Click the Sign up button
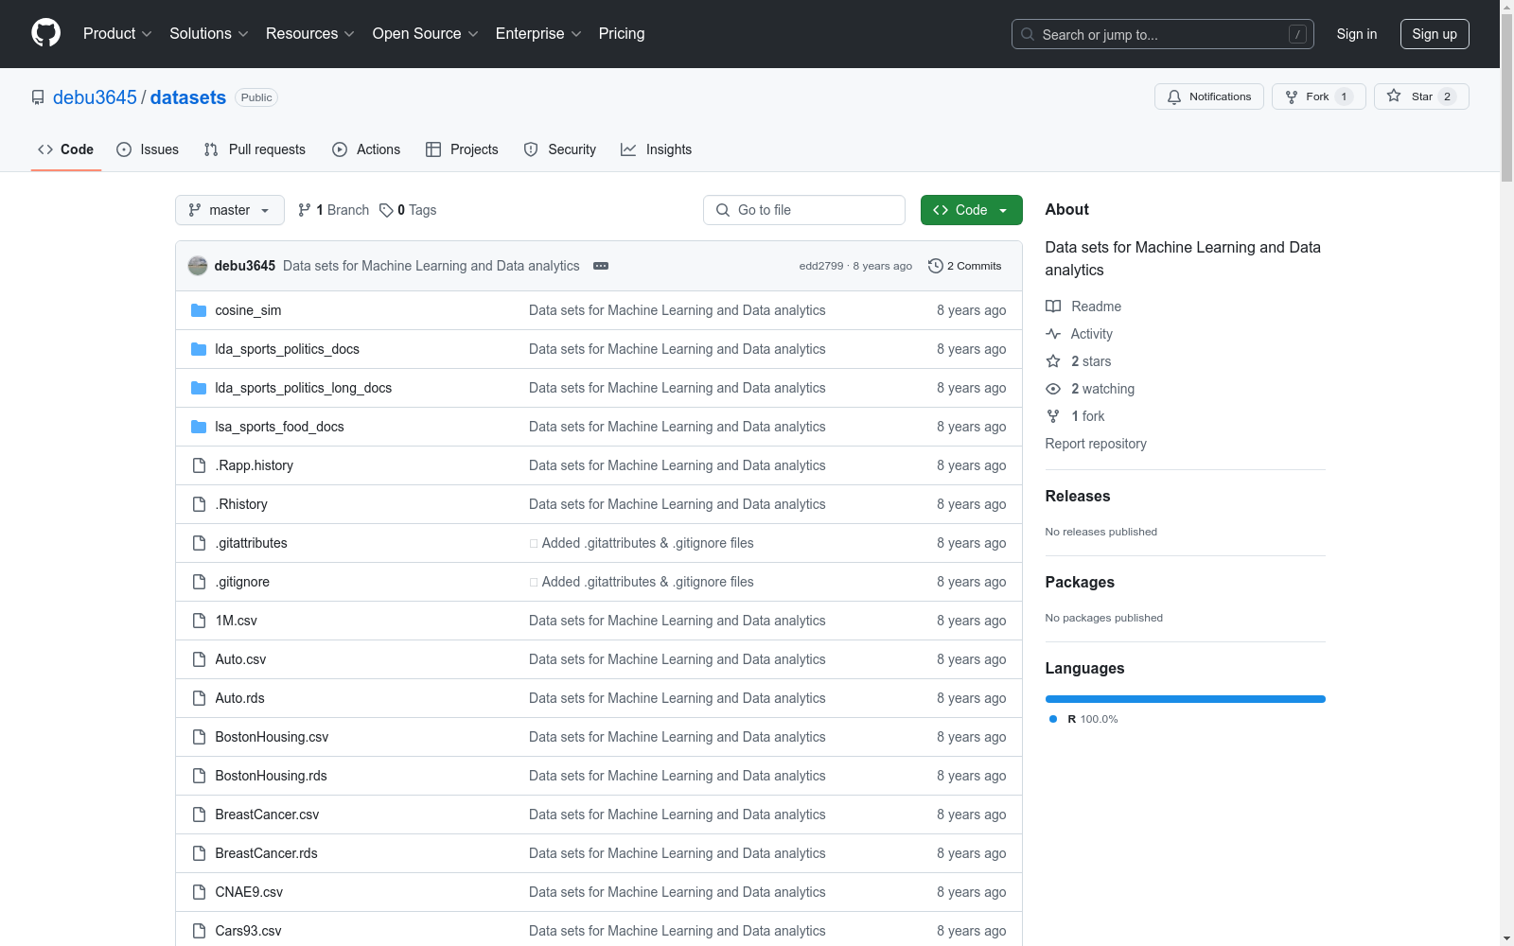This screenshot has height=946, width=1514. click(x=1435, y=34)
